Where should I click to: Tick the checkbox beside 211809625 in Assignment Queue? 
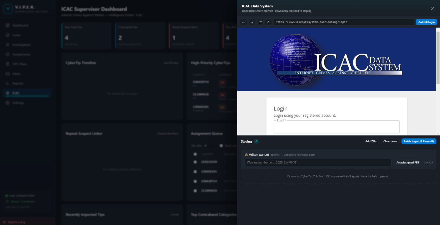tap(195, 191)
